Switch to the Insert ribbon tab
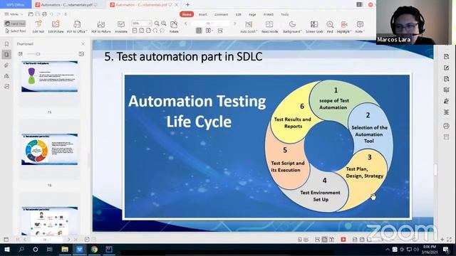Image resolution: width=456 pixels, height=256 pixels. (x=202, y=14)
